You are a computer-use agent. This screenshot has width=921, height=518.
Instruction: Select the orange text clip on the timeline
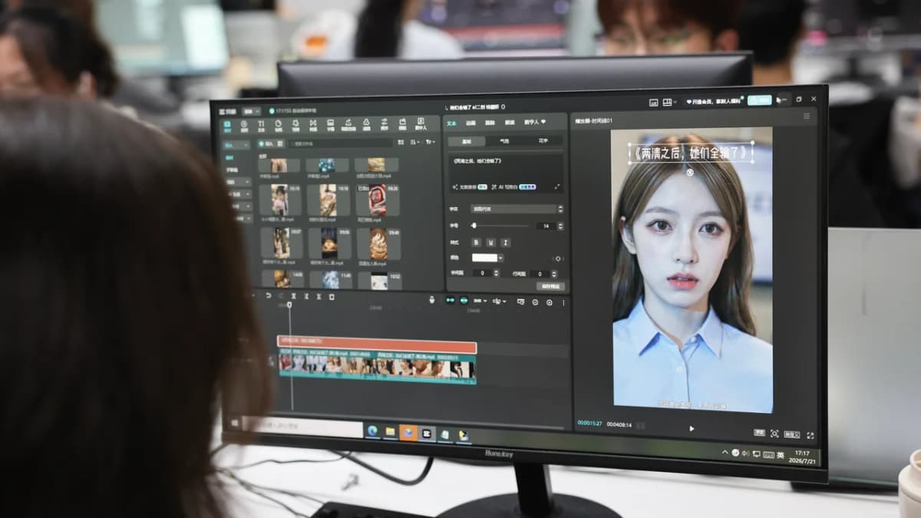pos(377,346)
